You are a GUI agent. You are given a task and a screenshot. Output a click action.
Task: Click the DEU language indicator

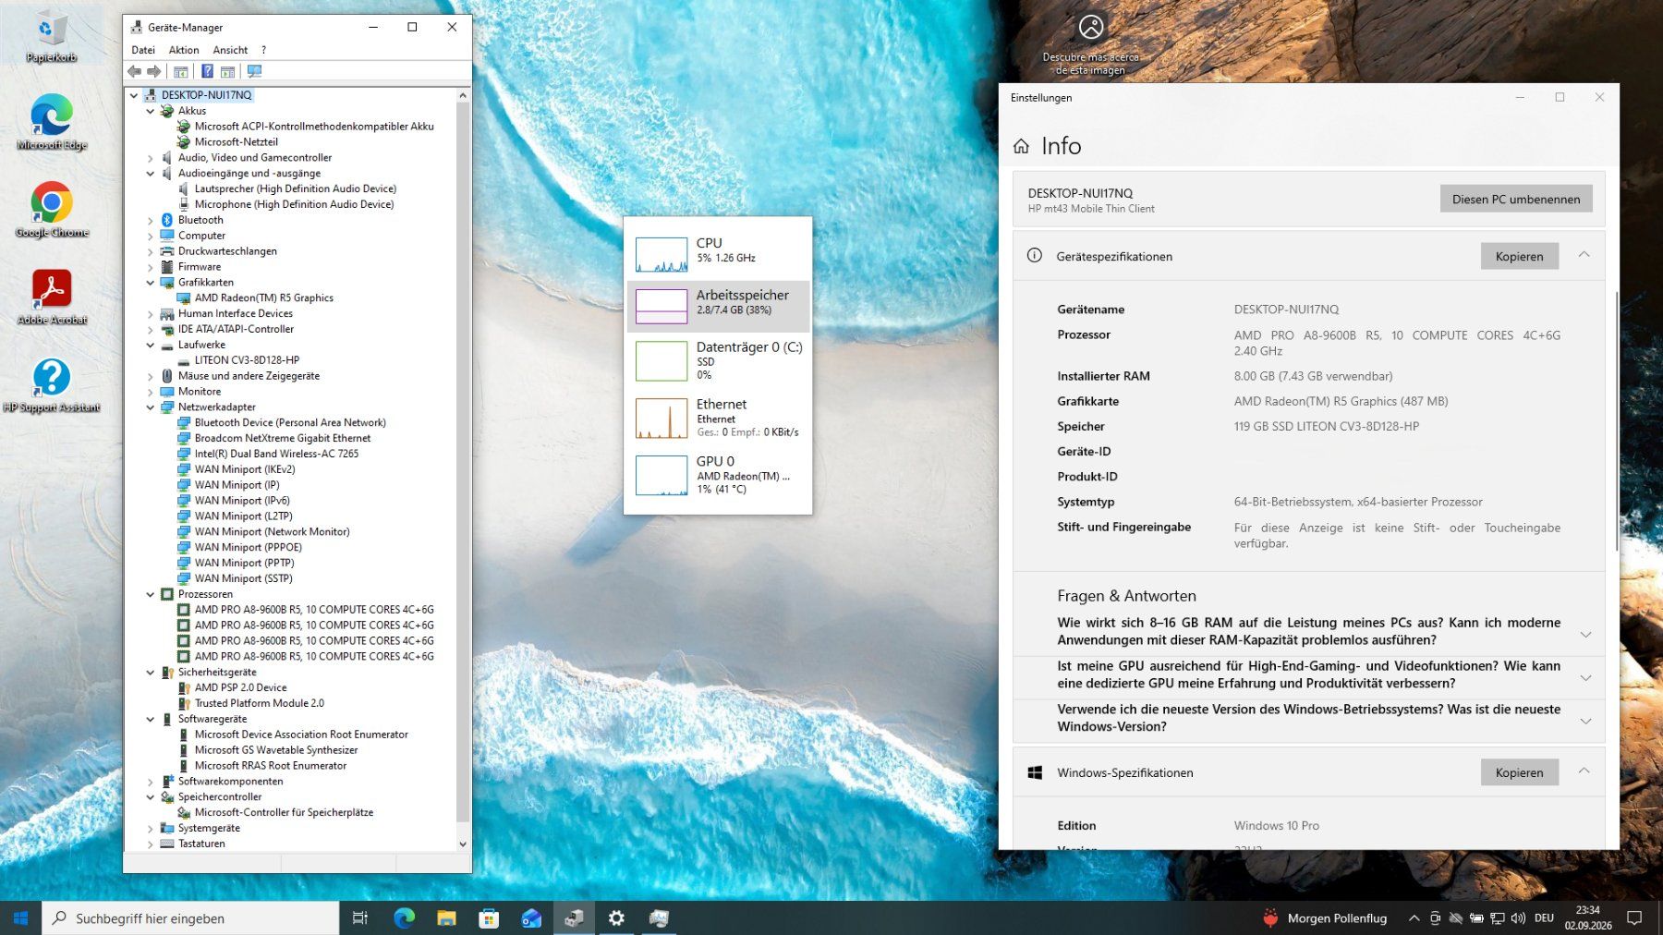pyautogui.click(x=1544, y=918)
